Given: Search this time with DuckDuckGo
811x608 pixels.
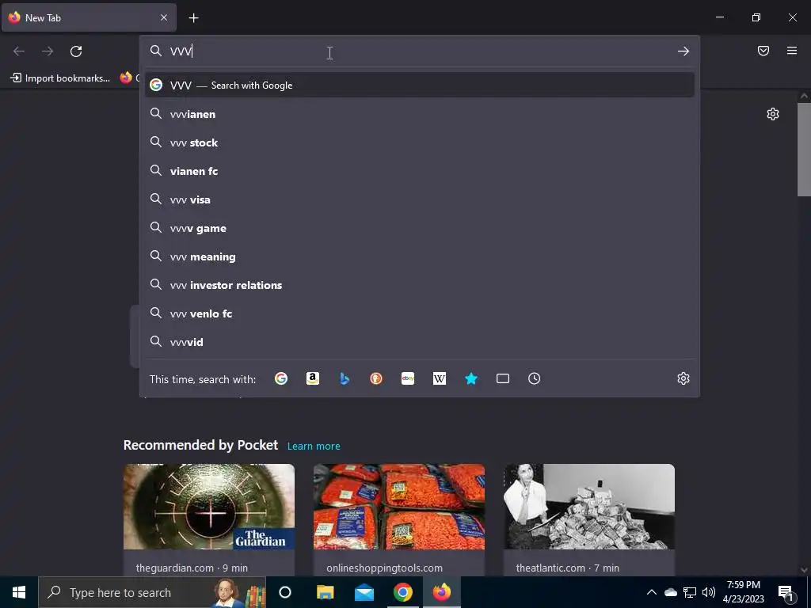Looking at the screenshot, I should pos(376,378).
